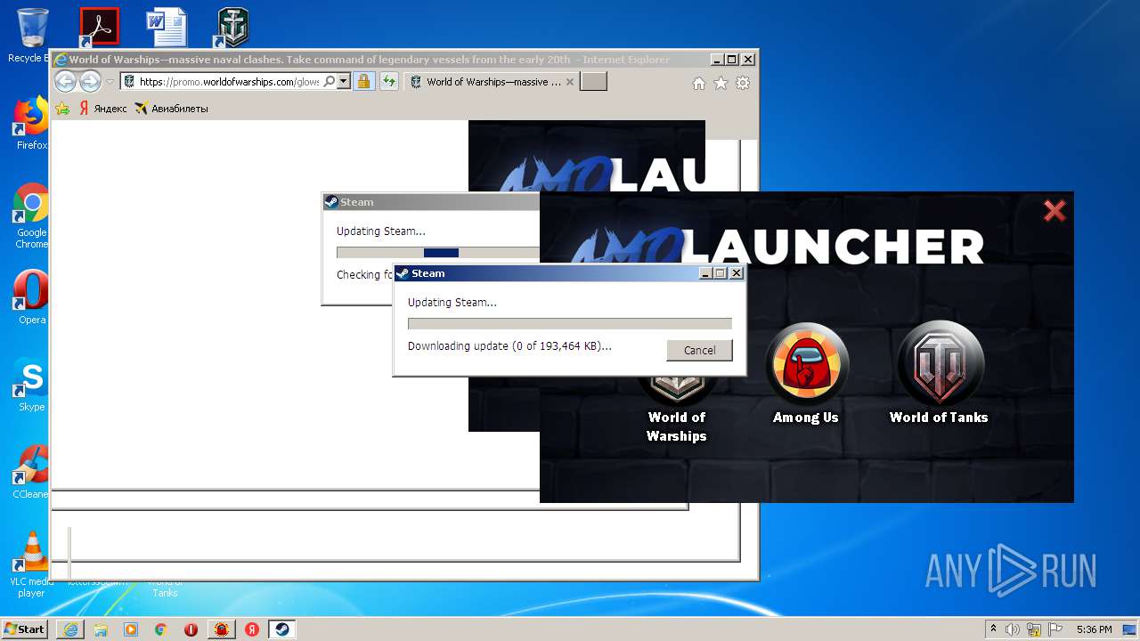Open the Авиабилеты favorites link
The height and width of the screenshot is (641, 1140).
171,109
